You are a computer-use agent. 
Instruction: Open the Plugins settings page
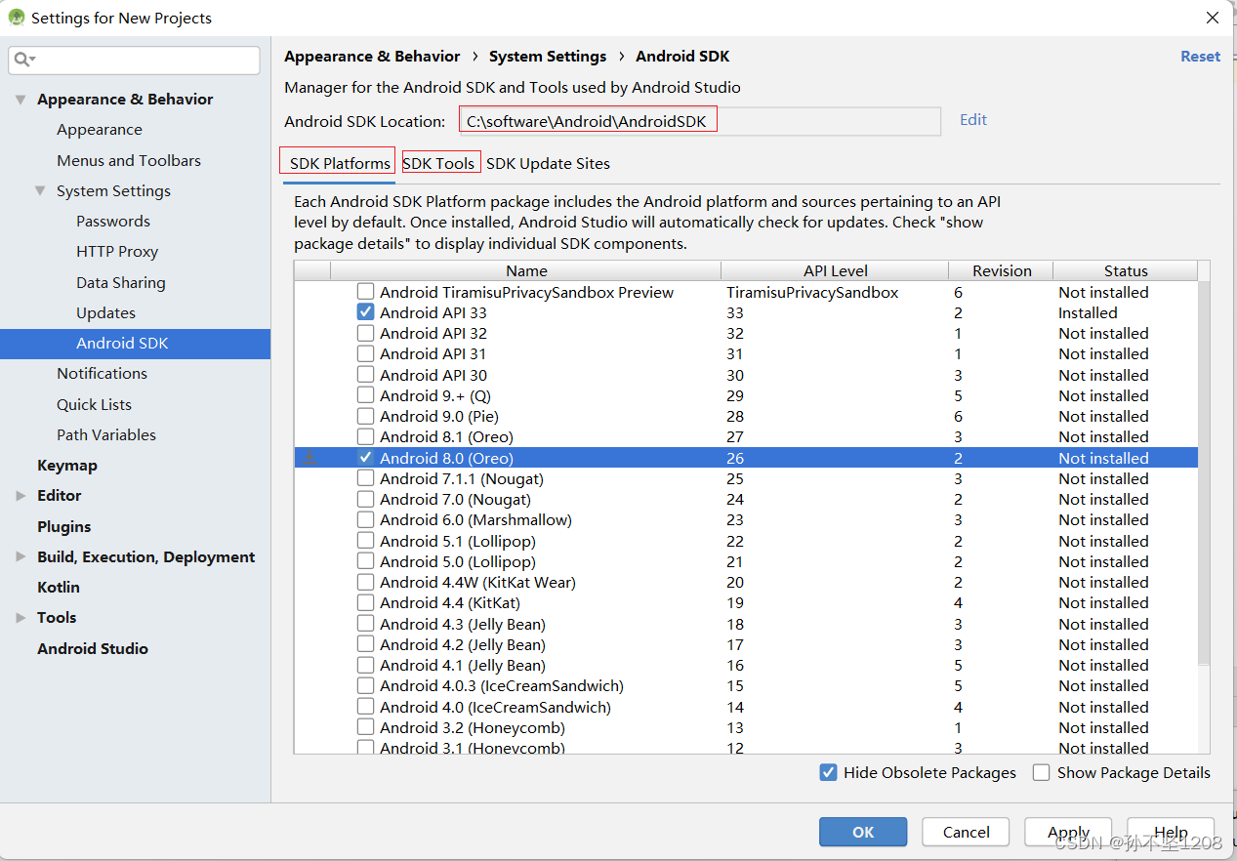[64, 527]
